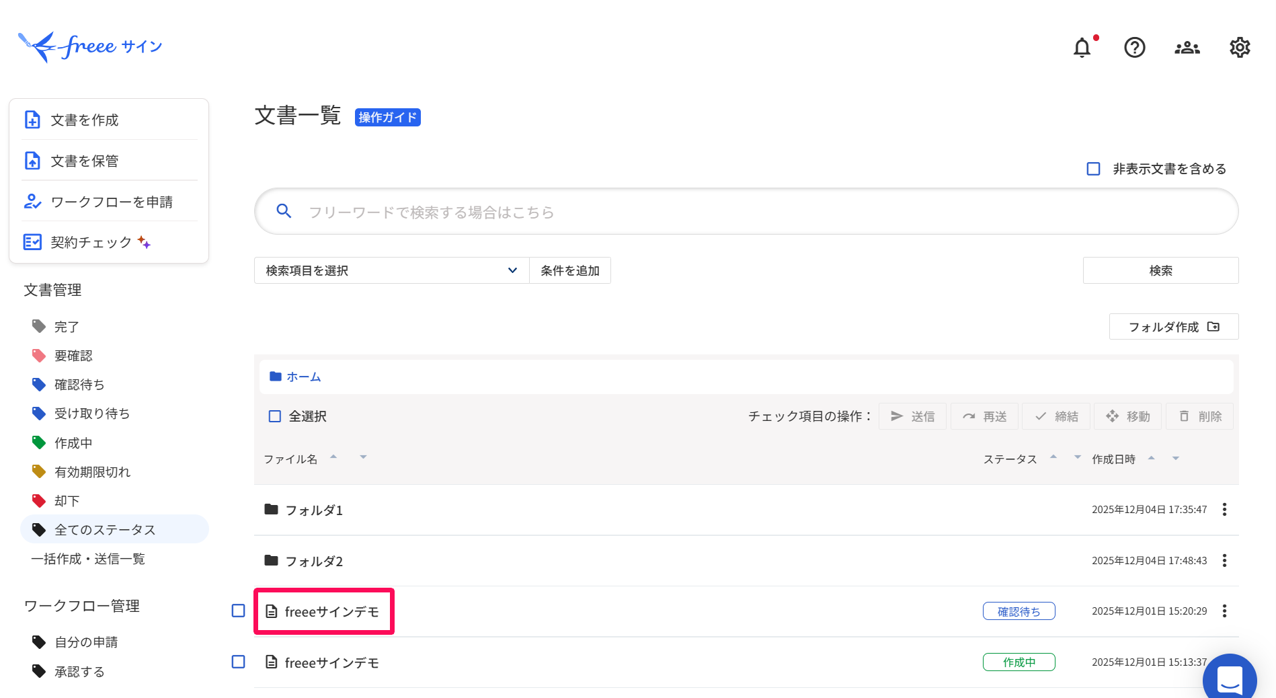Screen dimensions: 1276x698
Task: Open the settings gear icon
Action: pyautogui.click(x=1240, y=48)
